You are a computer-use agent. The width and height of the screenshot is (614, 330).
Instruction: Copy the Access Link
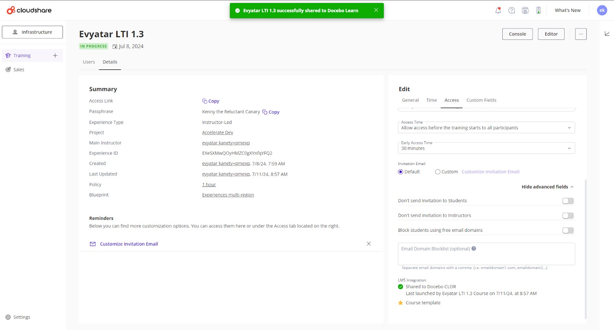pos(211,101)
